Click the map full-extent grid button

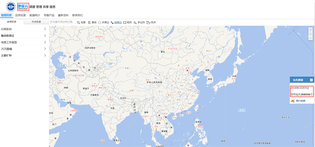tap(310, 34)
